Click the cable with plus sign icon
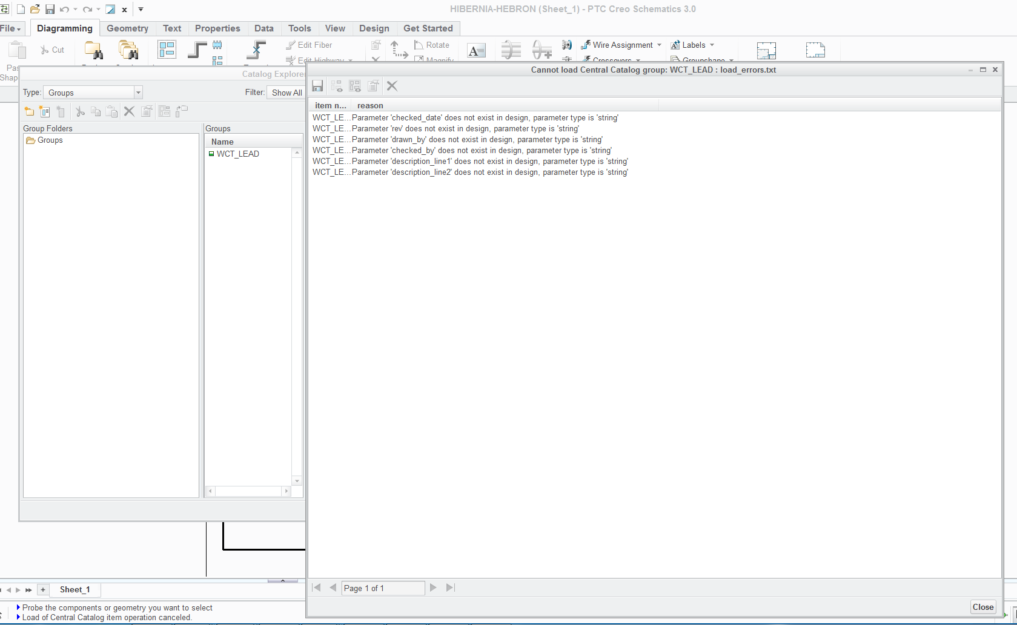This screenshot has height=625, width=1017. [542, 50]
